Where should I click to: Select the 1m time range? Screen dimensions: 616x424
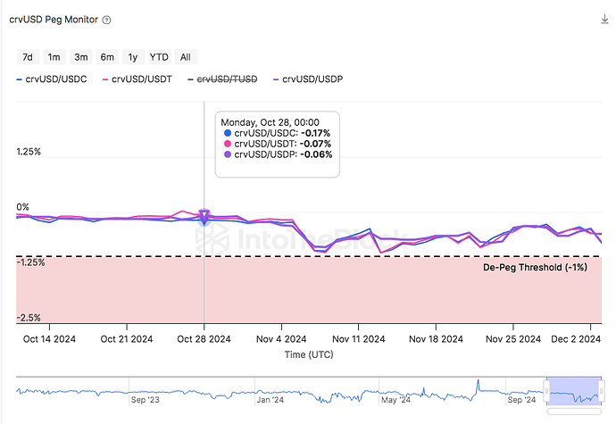click(54, 57)
